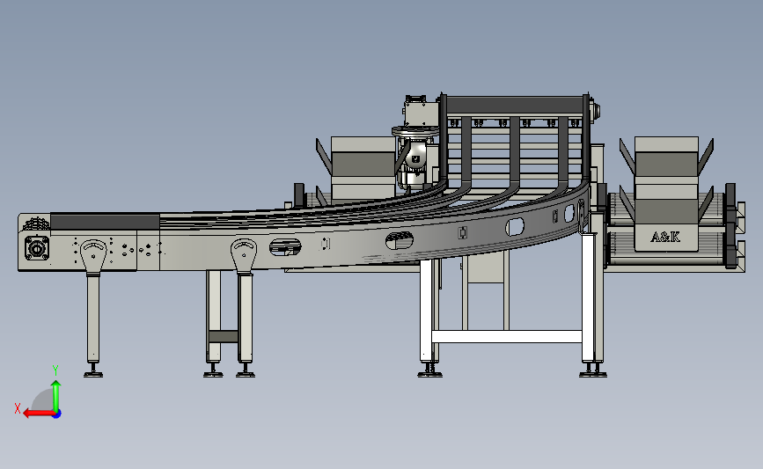Select the A&K label on the carton
This screenshot has width=763, height=469.
(665, 237)
